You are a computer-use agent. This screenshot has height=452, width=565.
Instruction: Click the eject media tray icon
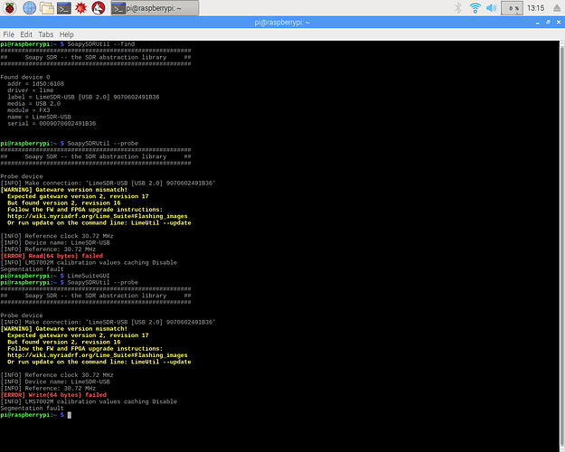pyautogui.click(x=557, y=8)
